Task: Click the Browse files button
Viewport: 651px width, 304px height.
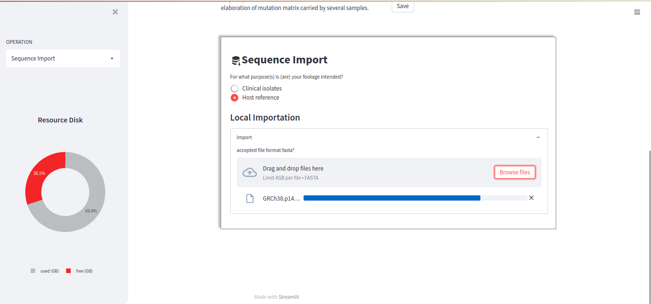Action: (x=515, y=172)
